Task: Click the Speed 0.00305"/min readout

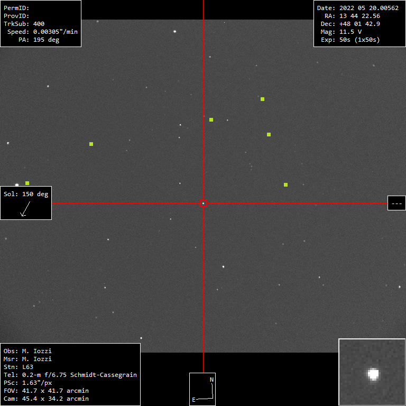Action: pos(42,32)
